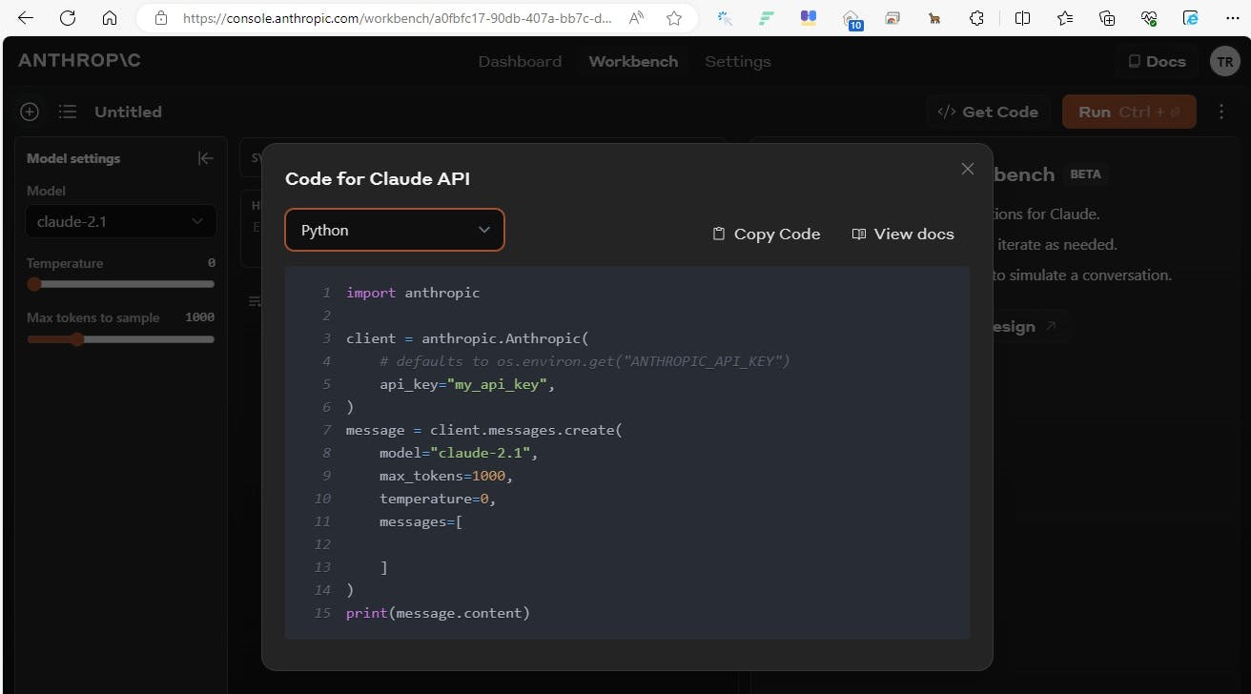Click the Get Code button
This screenshot has width=1251, height=694.
coord(988,112)
